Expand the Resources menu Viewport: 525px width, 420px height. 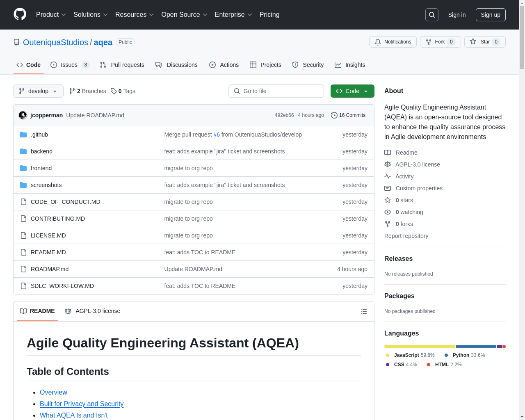(135, 15)
